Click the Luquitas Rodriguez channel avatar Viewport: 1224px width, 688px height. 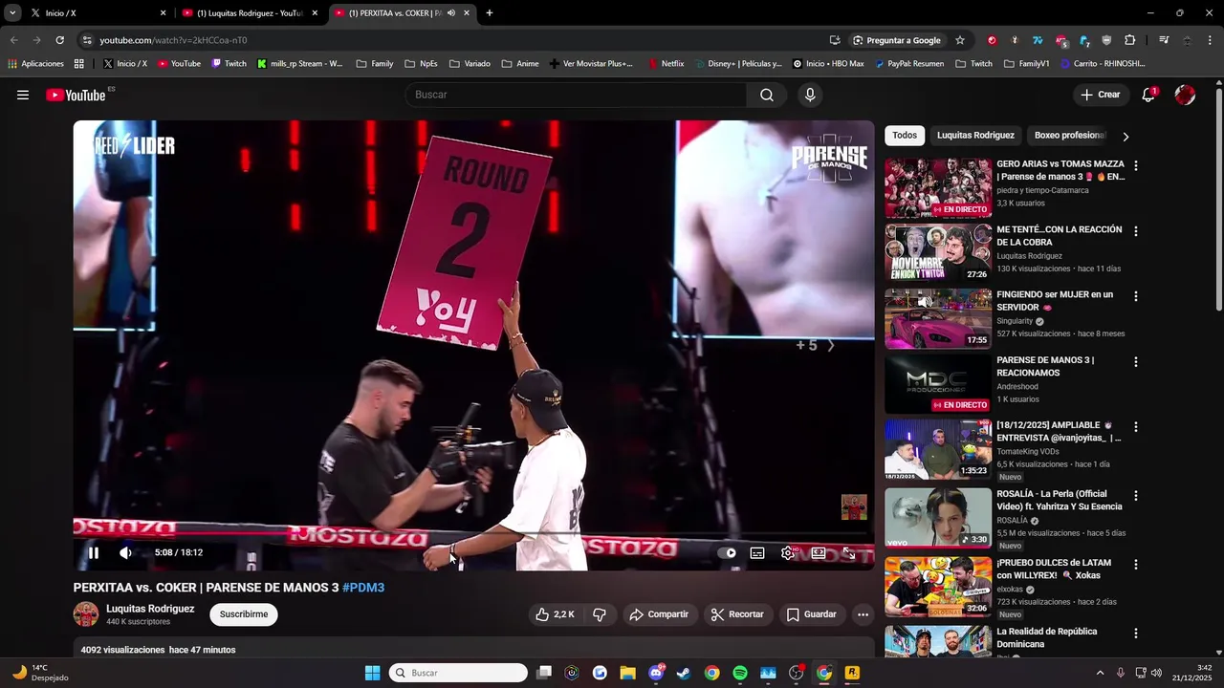[86, 614]
